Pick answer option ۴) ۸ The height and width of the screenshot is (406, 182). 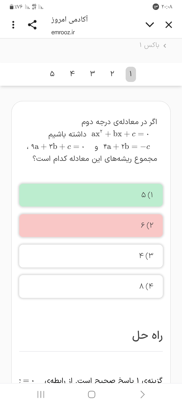coord(91,286)
